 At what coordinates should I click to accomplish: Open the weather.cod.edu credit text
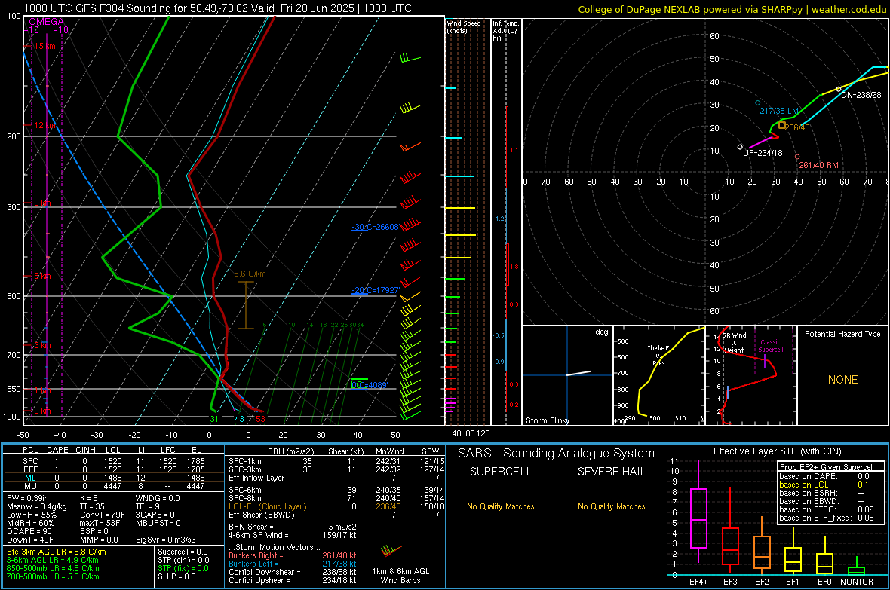tap(732, 10)
